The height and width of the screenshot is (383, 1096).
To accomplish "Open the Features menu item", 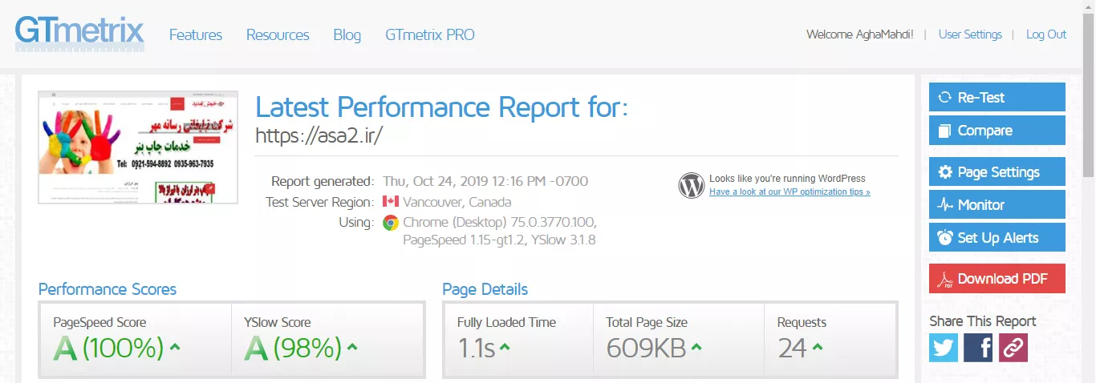I will [x=196, y=34].
